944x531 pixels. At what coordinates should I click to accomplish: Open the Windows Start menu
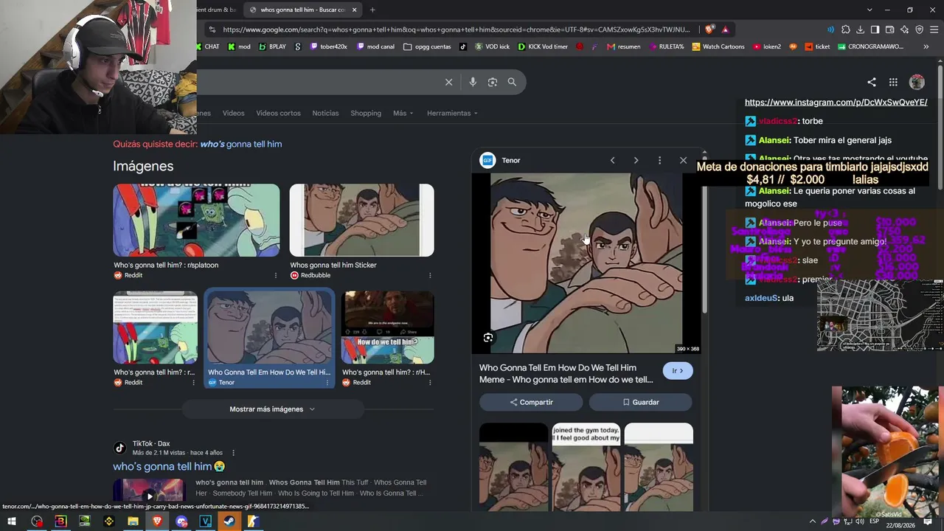pyautogui.click(x=12, y=521)
